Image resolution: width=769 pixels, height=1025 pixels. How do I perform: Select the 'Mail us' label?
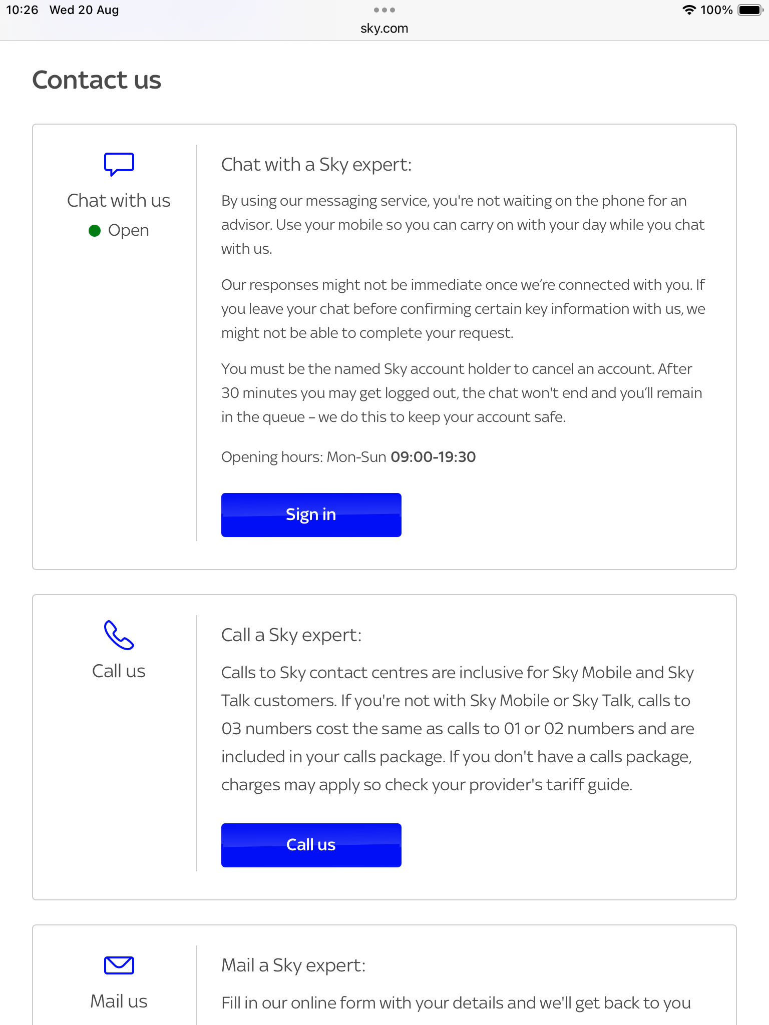119,1001
